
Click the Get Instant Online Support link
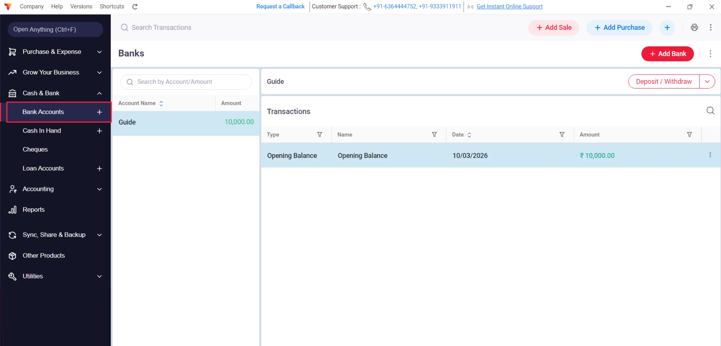[x=509, y=6]
